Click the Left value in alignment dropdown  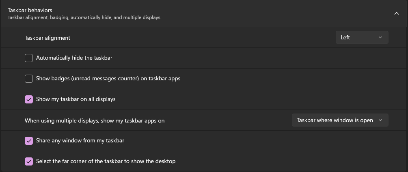pos(345,37)
